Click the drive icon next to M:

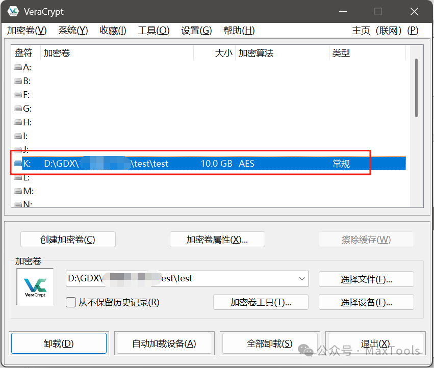[18, 191]
